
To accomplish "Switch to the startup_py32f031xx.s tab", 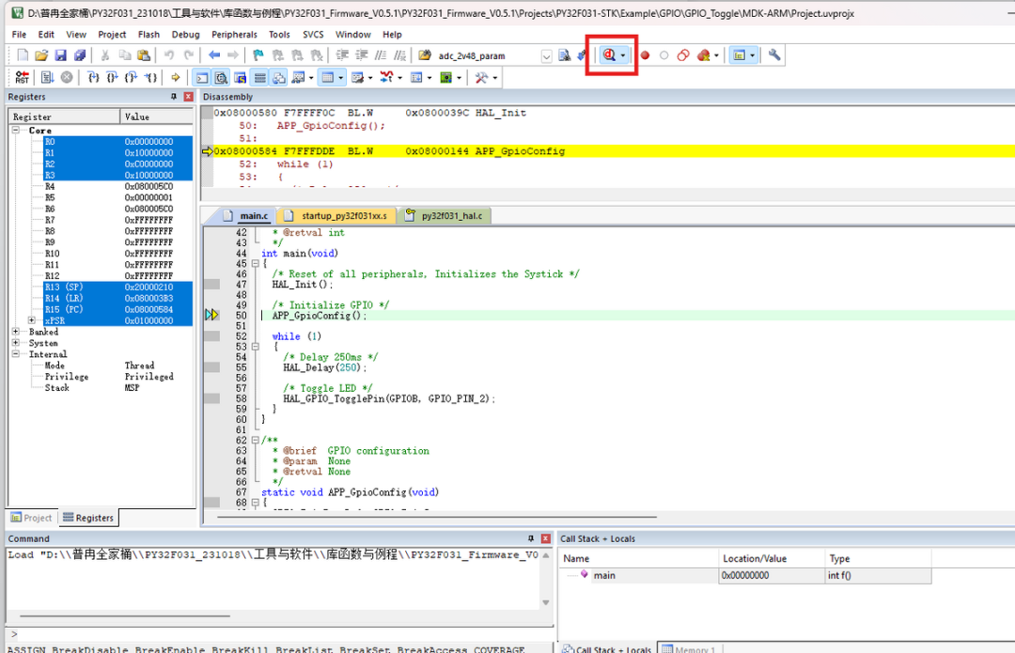I will [342, 216].
